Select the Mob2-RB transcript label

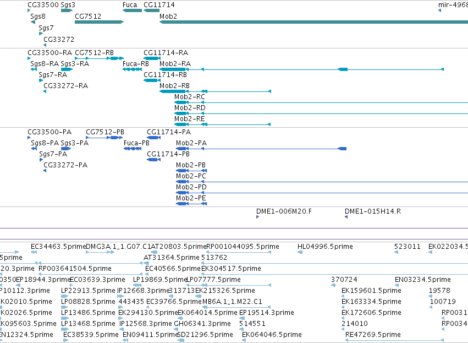[174, 86]
